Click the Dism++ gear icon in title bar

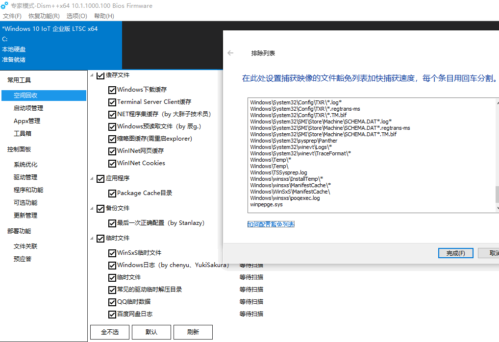coord(4,6)
